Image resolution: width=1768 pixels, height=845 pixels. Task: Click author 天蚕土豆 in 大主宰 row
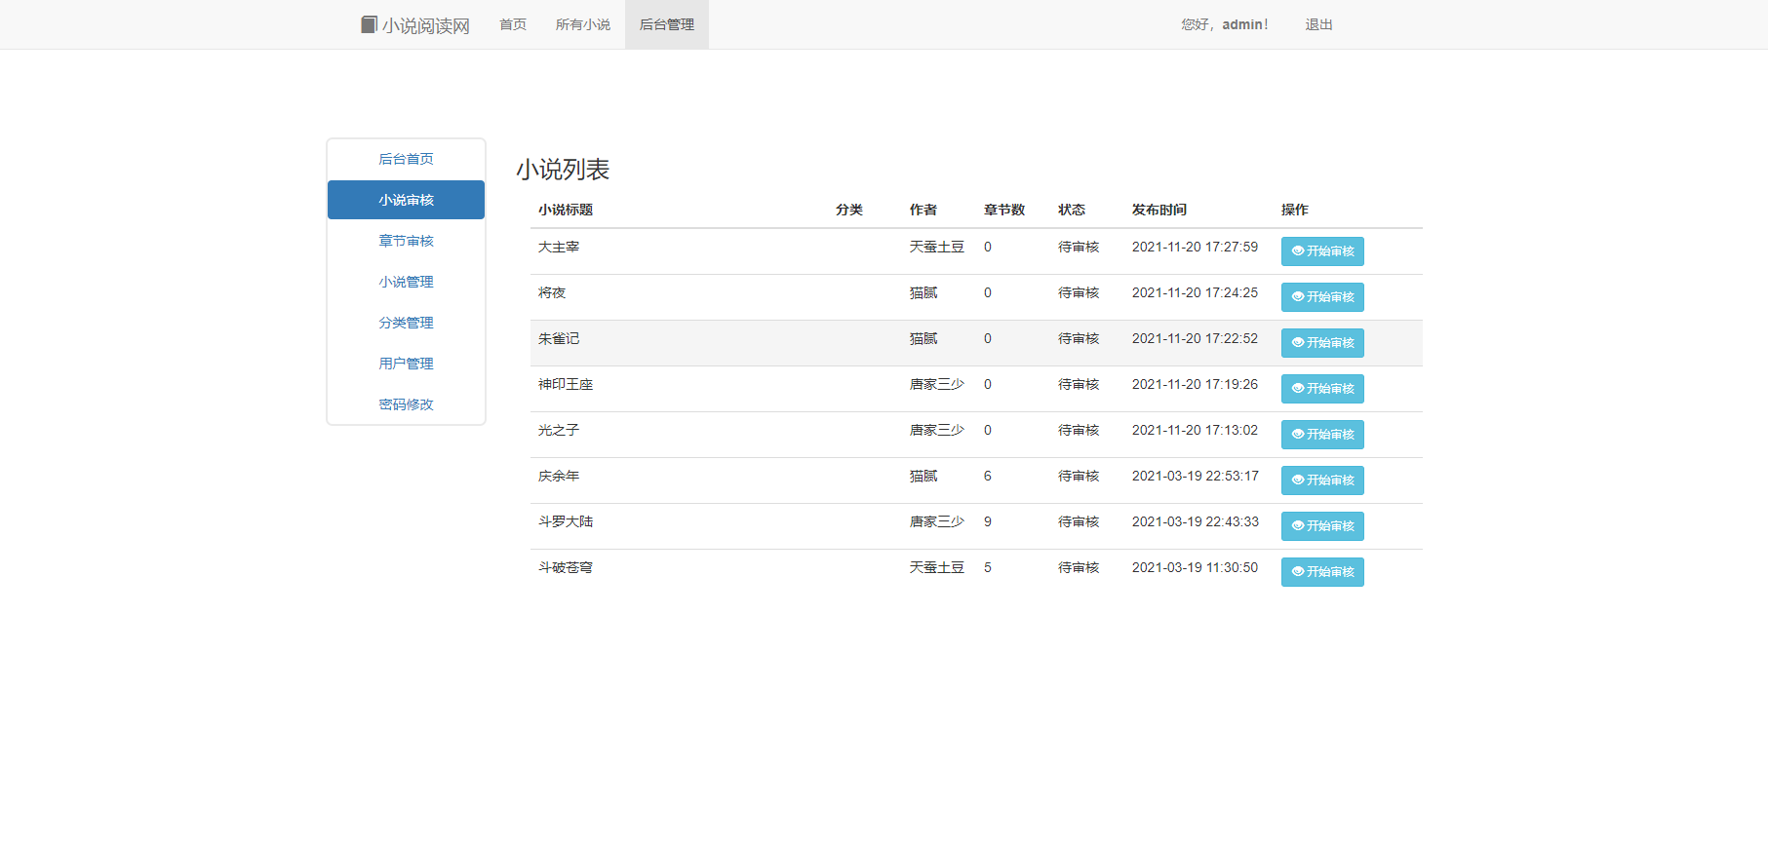click(x=937, y=248)
